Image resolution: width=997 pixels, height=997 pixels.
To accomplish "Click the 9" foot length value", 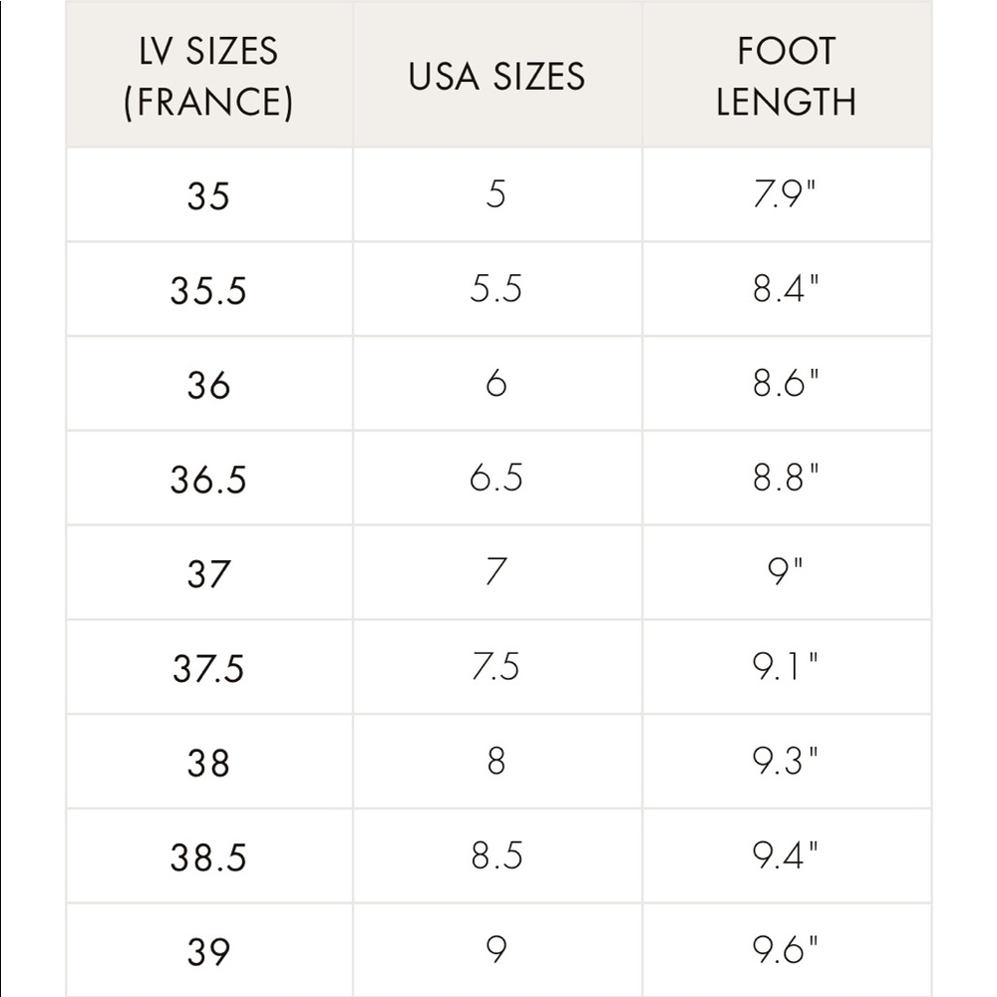I will 786,571.
